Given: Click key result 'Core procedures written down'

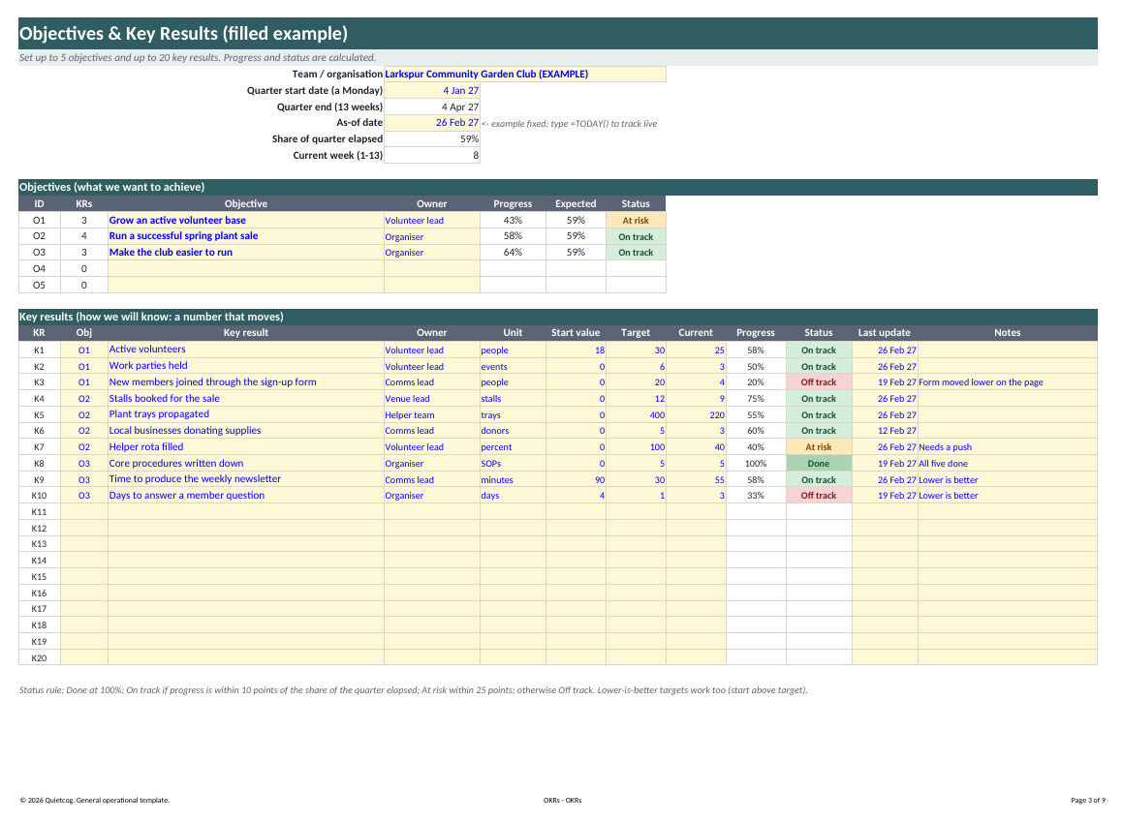Looking at the screenshot, I should coord(246,464).
